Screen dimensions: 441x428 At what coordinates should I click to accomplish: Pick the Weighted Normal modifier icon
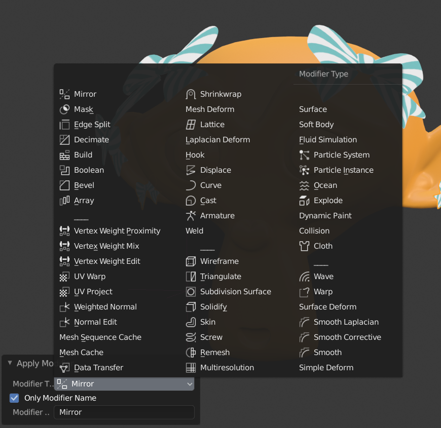coord(64,306)
